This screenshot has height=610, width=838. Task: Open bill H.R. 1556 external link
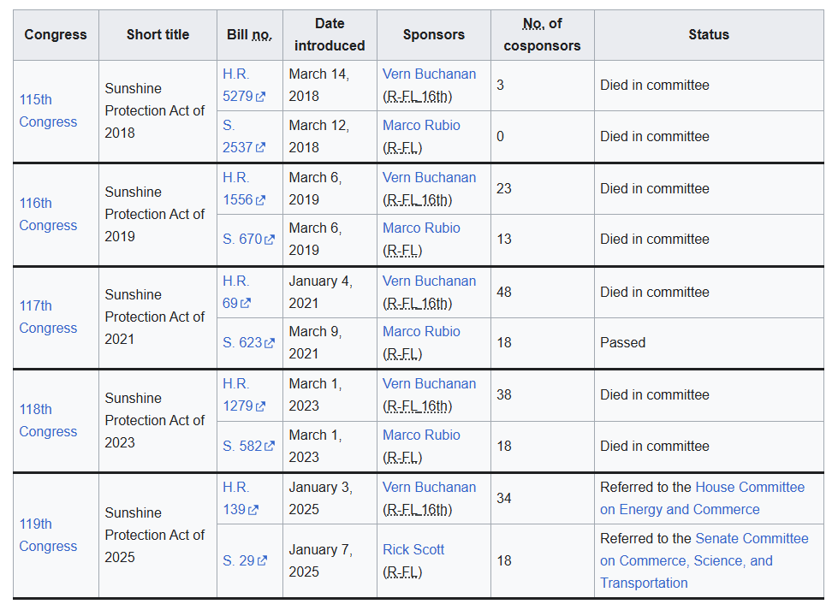click(244, 188)
